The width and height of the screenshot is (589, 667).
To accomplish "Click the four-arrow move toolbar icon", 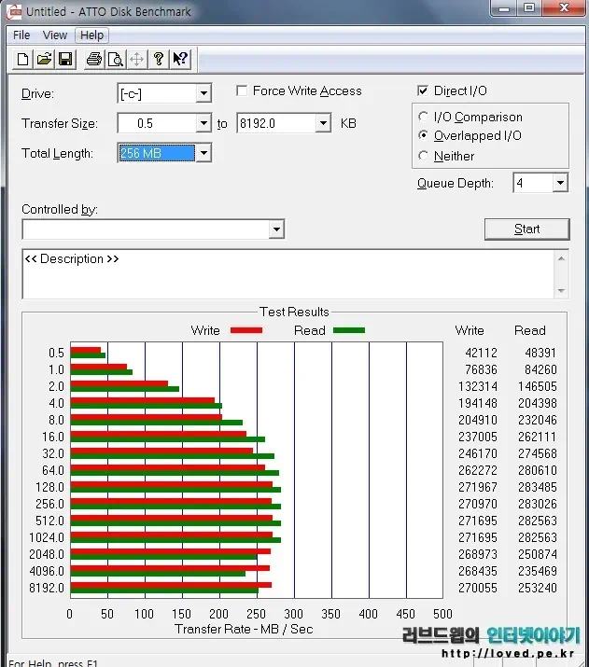I will (136, 60).
